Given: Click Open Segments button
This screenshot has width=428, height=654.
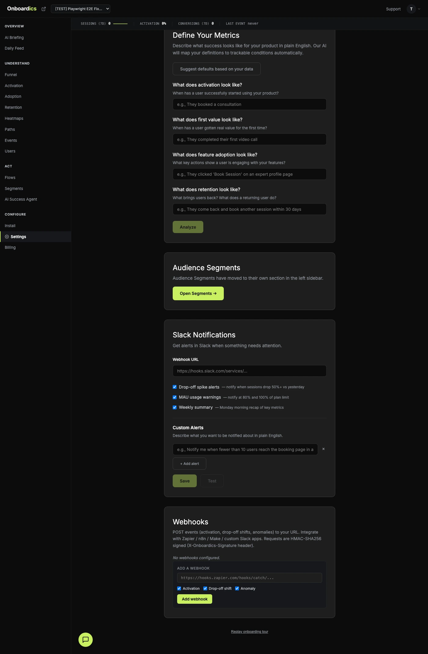Looking at the screenshot, I should pyautogui.click(x=198, y=293).
